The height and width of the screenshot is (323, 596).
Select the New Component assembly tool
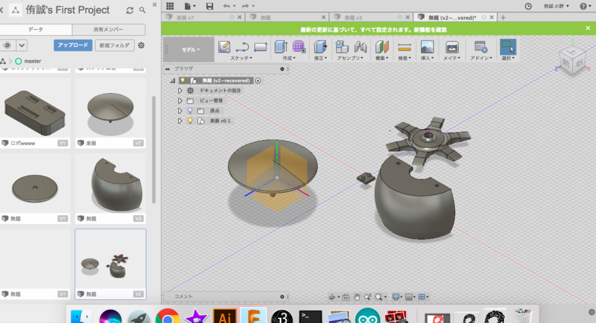[341, 46]
